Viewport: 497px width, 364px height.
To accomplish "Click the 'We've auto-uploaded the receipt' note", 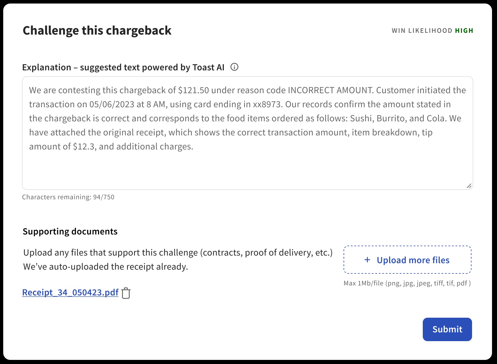I will [x=106, y=267].
